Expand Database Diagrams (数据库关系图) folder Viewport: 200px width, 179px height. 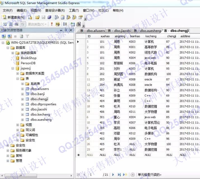point(18,74)
